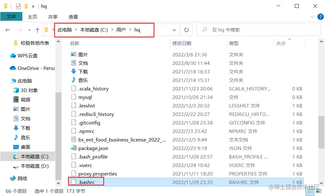Viewport: 325px width, 196px height.
Task: Select the .bashrc file
Action: coord(87,182)
